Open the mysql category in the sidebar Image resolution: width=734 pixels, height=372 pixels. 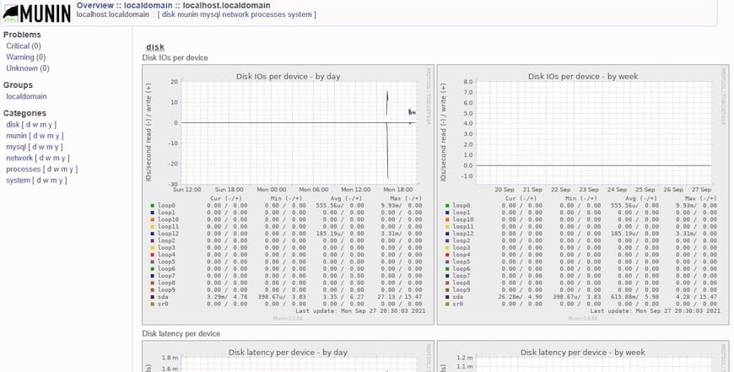click(16, 147)
